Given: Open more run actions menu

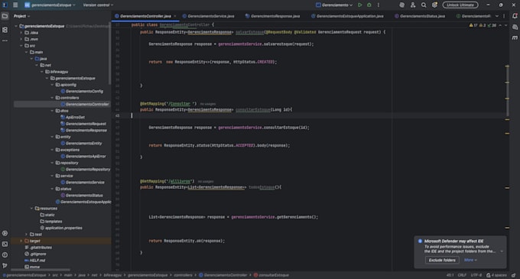Looking at the screenshot, I should point(379,5).
